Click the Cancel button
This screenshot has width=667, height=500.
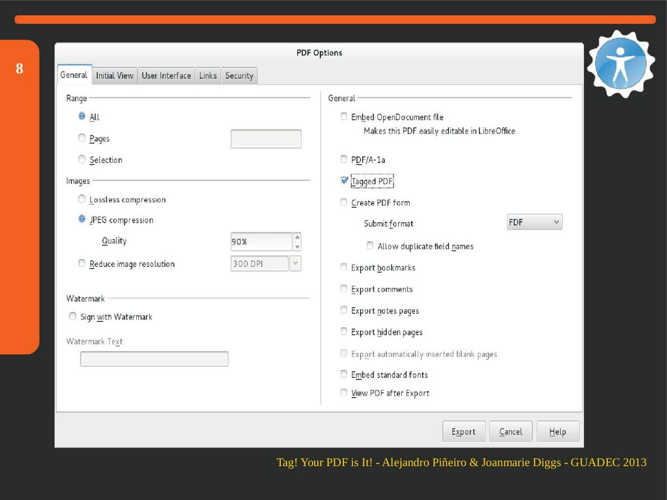(x=511, y=432)
